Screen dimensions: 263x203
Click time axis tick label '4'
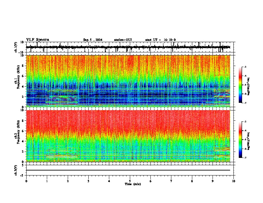[x=109, y=181]
